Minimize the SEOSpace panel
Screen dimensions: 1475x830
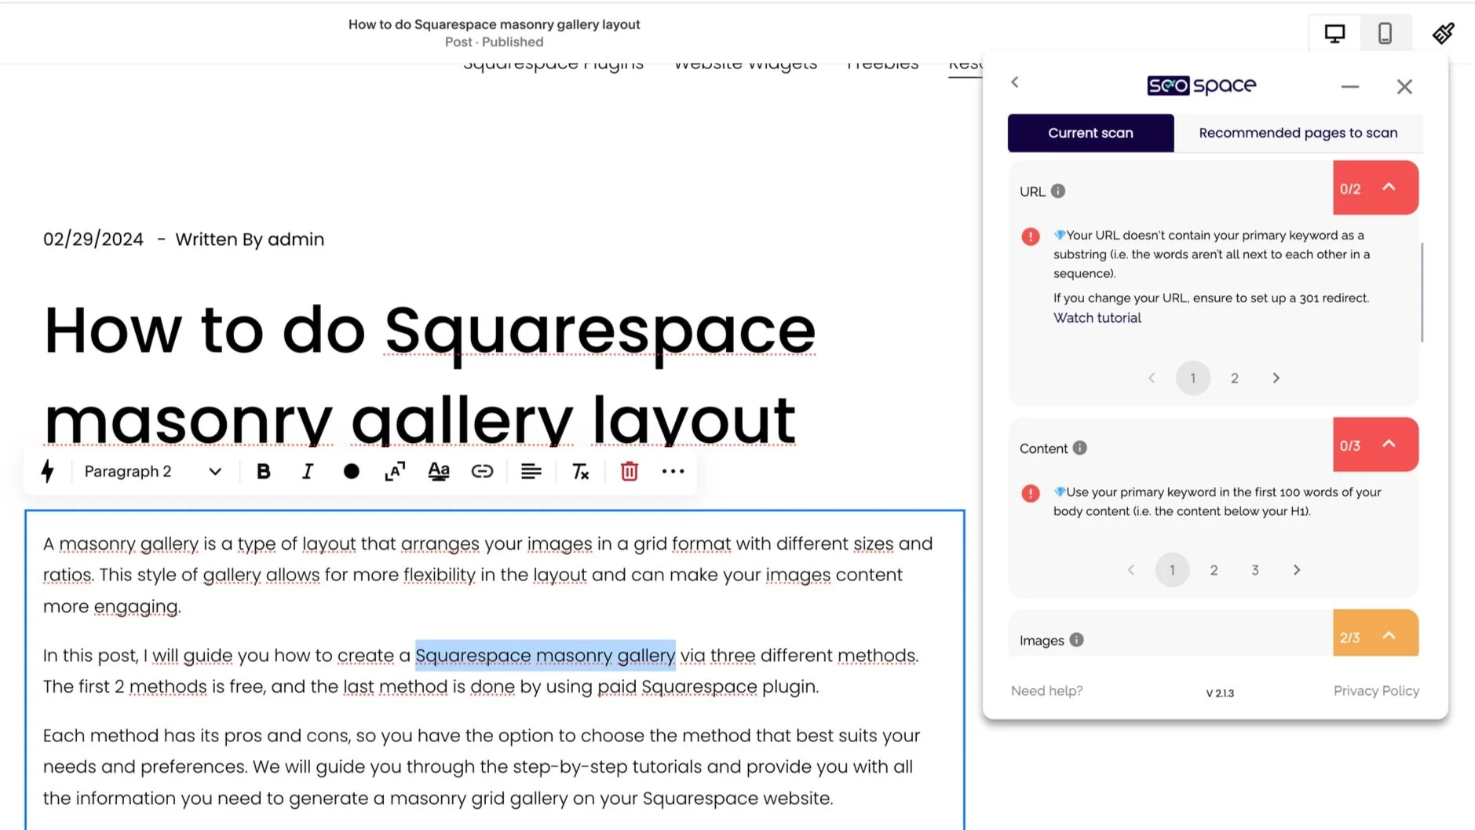(1350, 86)
